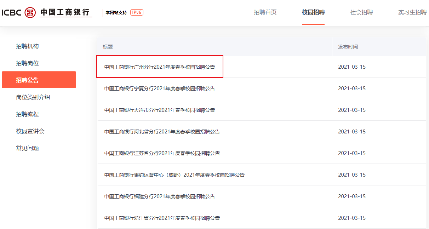Click the 2021-03-15 date in 江苏省分行 row
This screenshot has width=429, height=229.
(352, 153)
